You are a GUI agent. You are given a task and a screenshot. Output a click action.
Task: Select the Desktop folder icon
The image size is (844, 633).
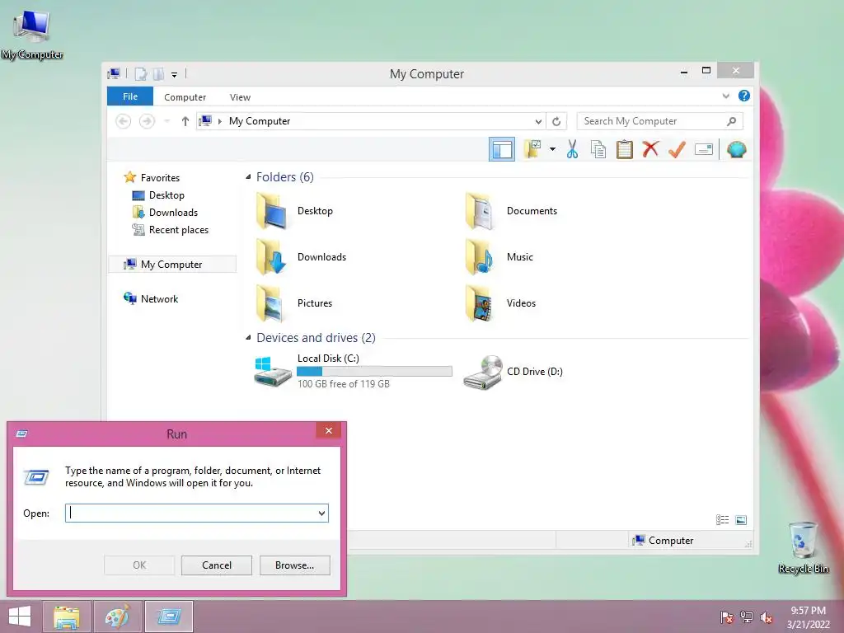click(x=271, y=211)
